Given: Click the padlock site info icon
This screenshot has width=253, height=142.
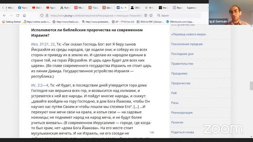Looking at the screenshot, I should point(47,15).
